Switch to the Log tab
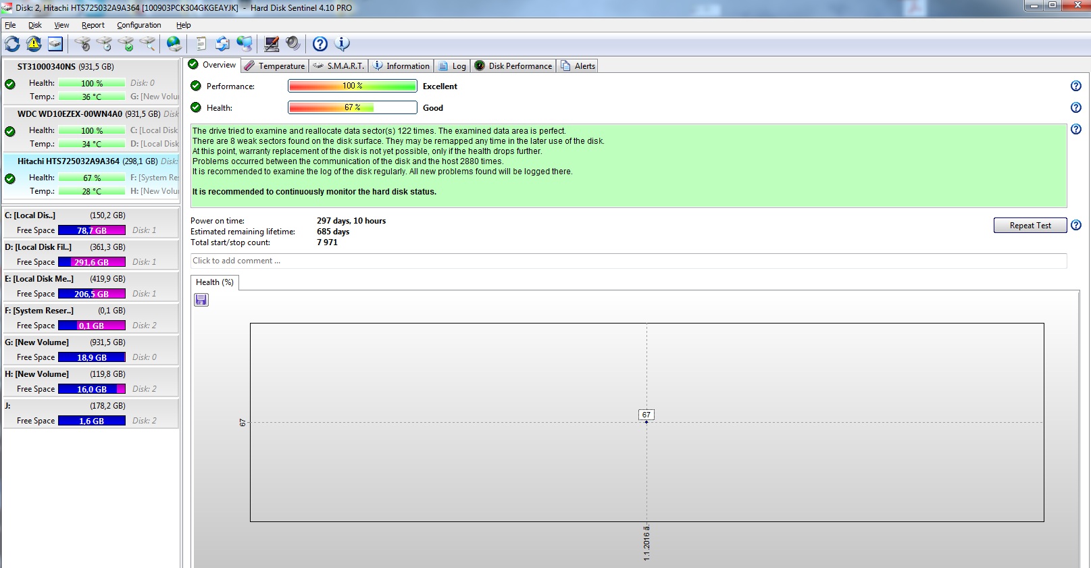Viewport: 1091px width, 568px height. pyautogui.click(x=452, y=66)
